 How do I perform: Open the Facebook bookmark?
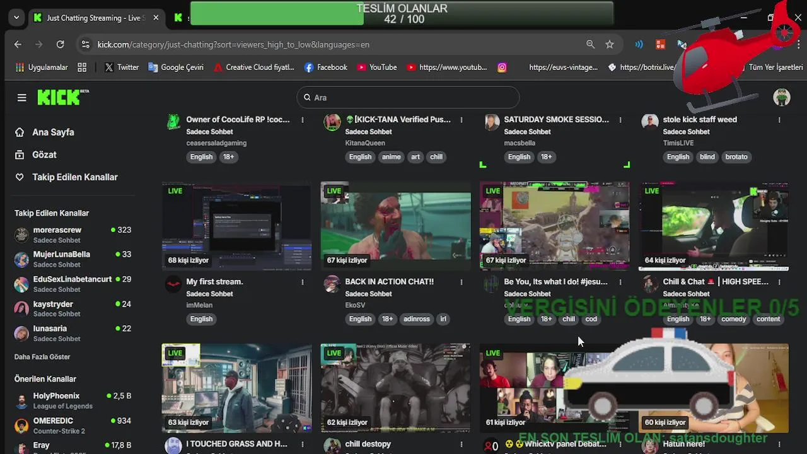tap(326, 67)
